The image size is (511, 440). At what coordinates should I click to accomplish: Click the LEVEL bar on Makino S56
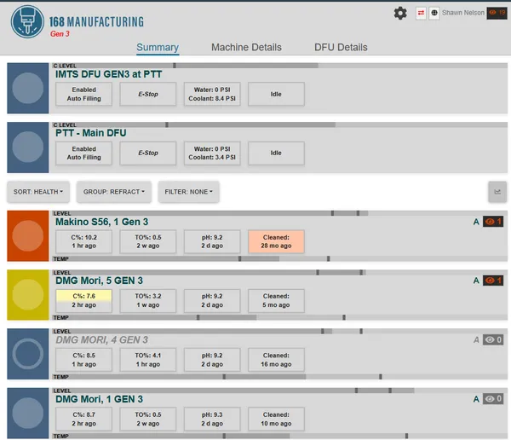coord(279,213)
